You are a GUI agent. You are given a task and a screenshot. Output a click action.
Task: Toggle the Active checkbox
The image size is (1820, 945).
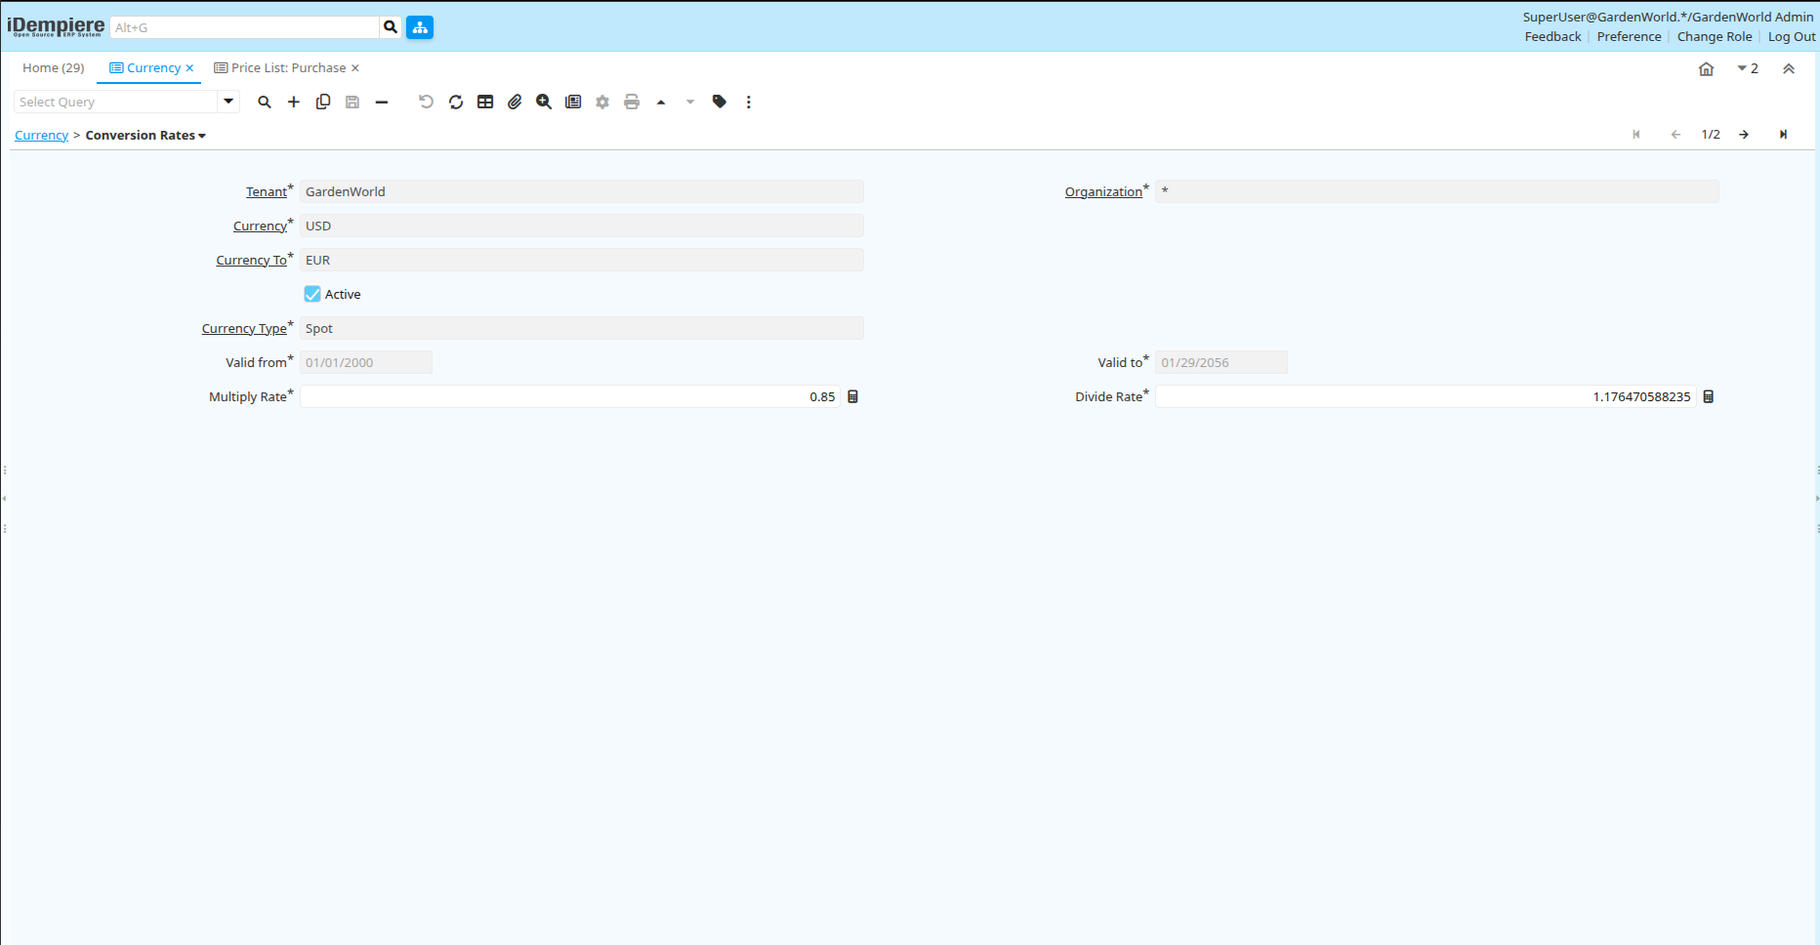click(312, 294)
